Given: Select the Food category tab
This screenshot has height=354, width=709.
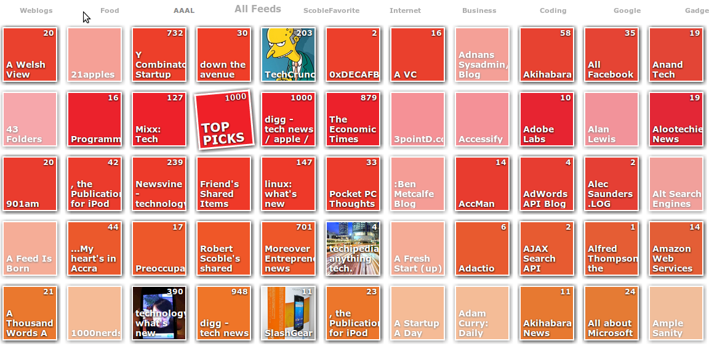Looking at the screenshot, I should point(110,10).
